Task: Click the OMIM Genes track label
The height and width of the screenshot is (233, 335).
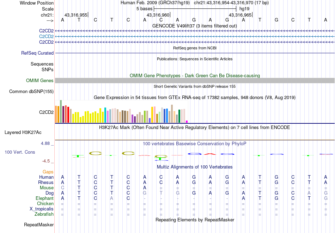Action: click(40, 80)
